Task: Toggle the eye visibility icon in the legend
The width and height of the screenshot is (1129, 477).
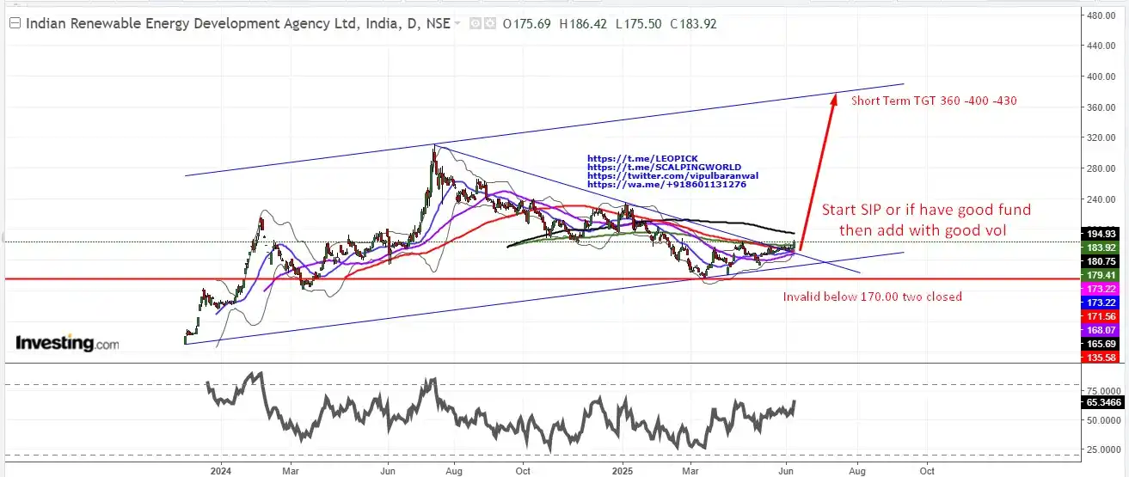Action: (x=474, y=24)
